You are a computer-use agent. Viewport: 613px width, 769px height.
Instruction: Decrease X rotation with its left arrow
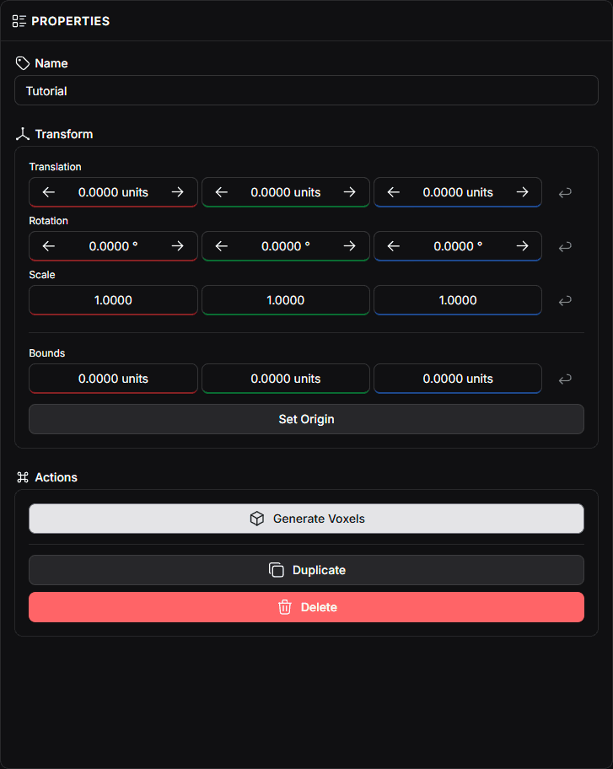click(x=48, y=246)
